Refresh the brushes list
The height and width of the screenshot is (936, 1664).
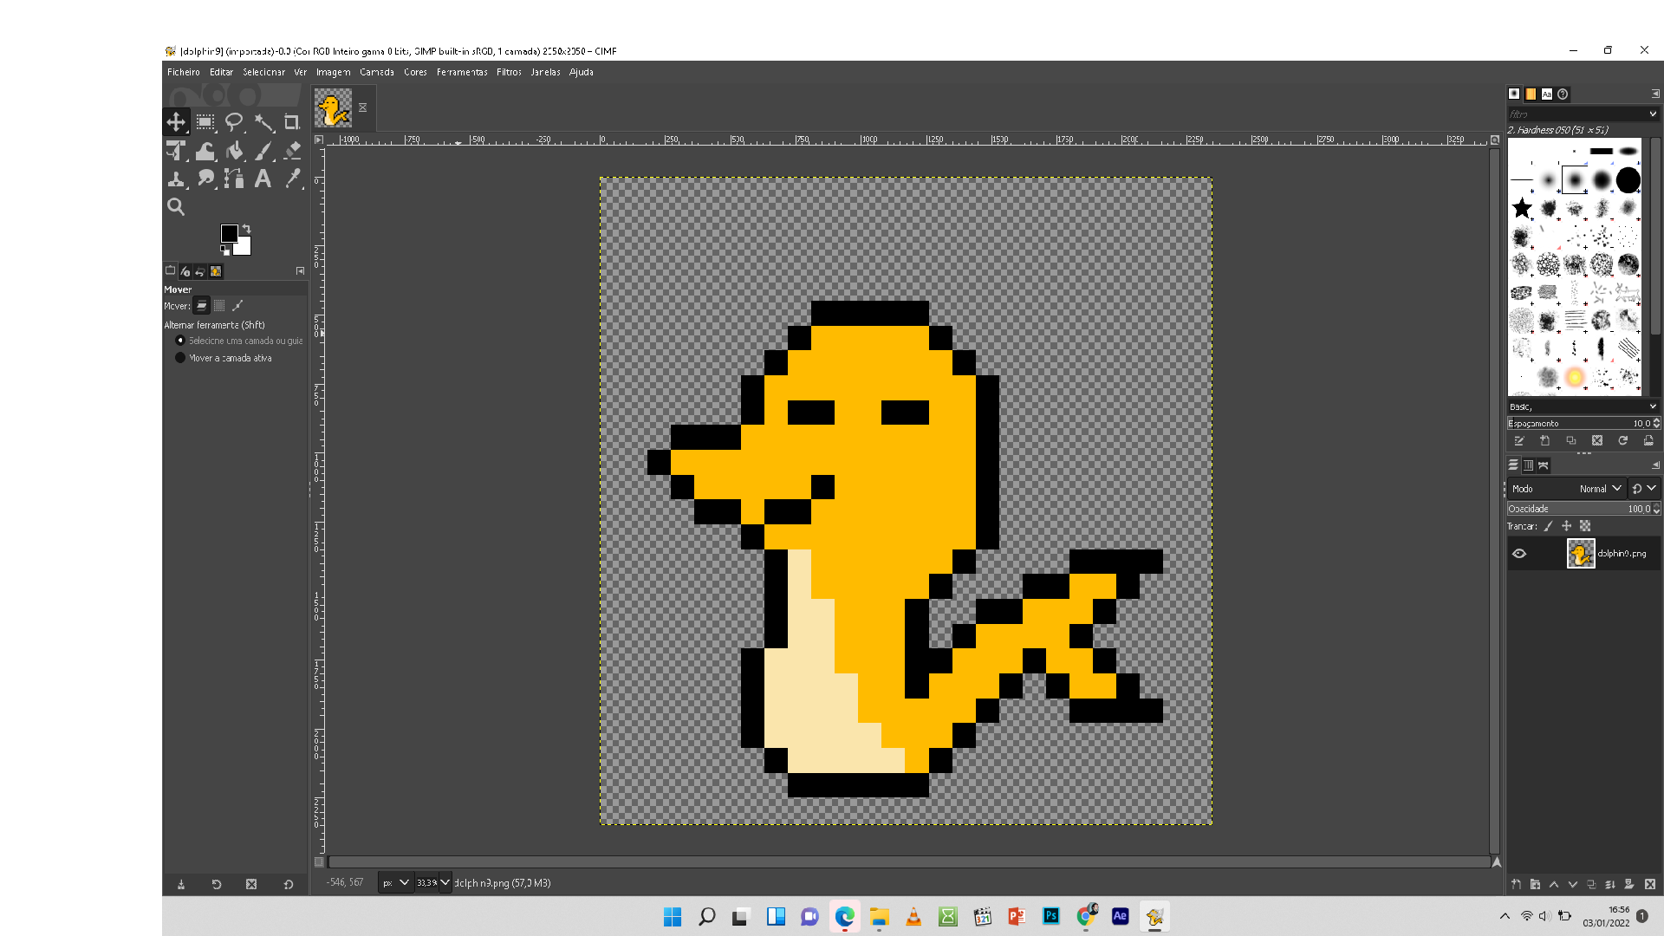[1623, 441]
